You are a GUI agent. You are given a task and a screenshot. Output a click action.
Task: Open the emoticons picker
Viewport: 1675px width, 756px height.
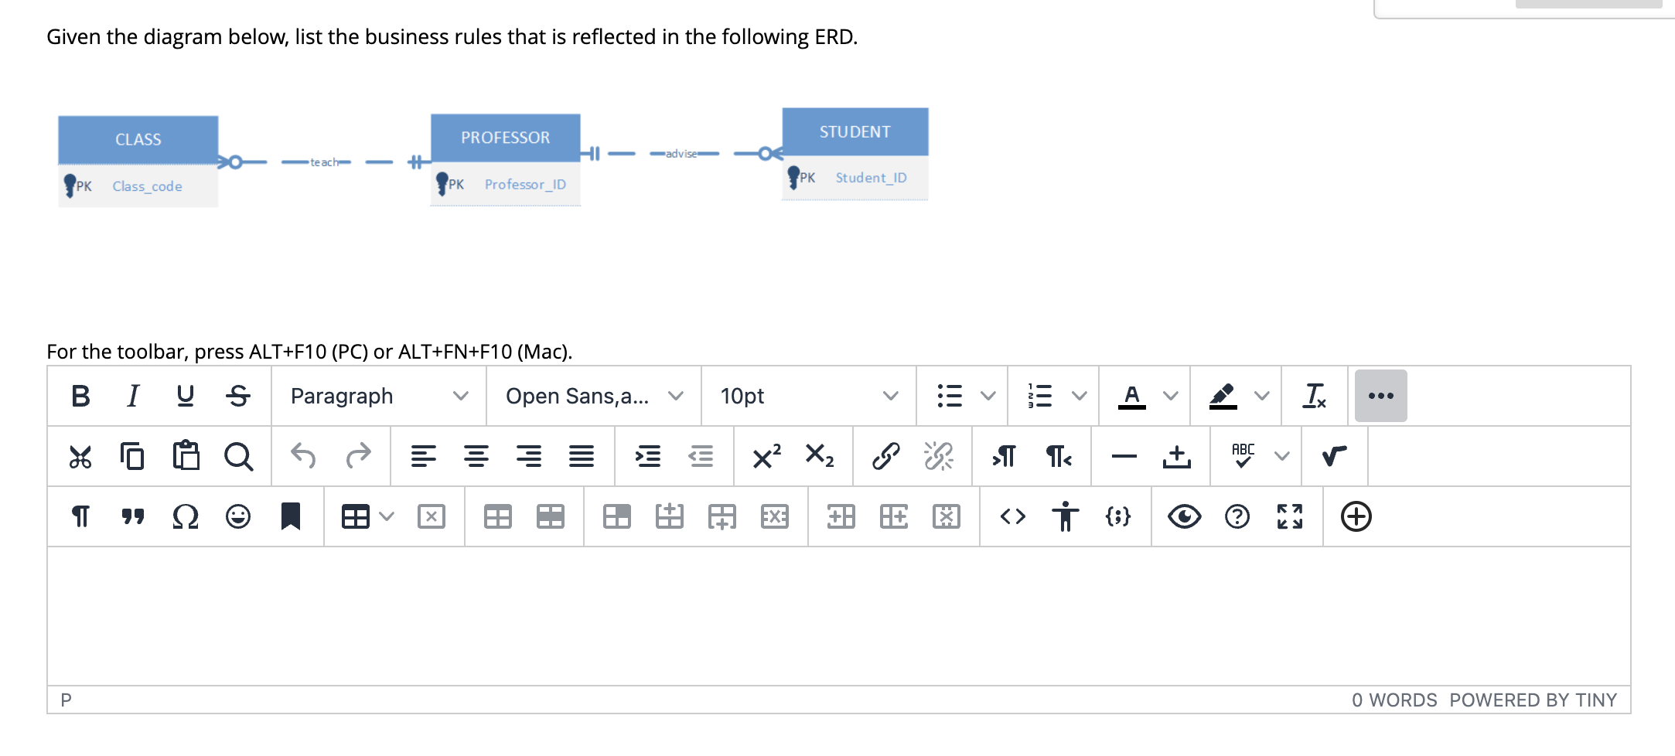click(237, 516)
